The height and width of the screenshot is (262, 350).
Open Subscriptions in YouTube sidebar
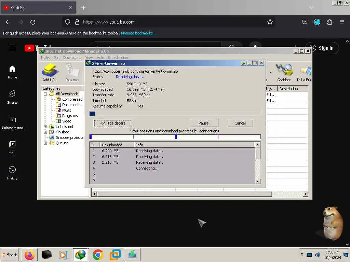(x=12, y=122)
